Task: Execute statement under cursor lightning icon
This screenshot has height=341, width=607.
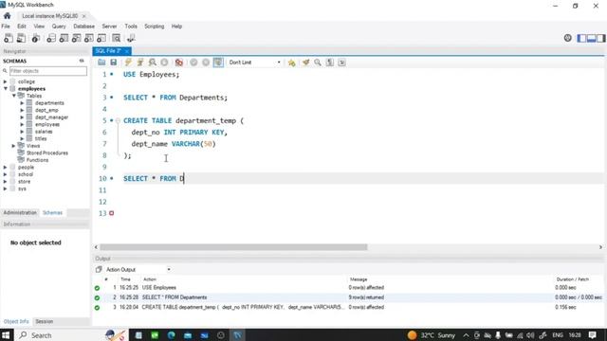Action: pyautogui.click(x=140, y=63)
